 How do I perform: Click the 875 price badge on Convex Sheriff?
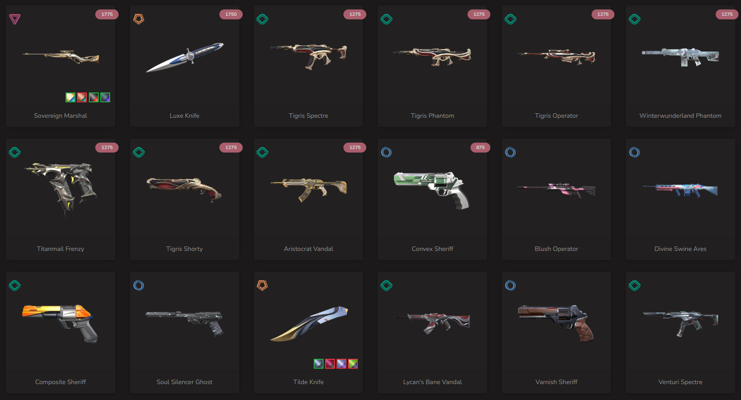[479, 148]
